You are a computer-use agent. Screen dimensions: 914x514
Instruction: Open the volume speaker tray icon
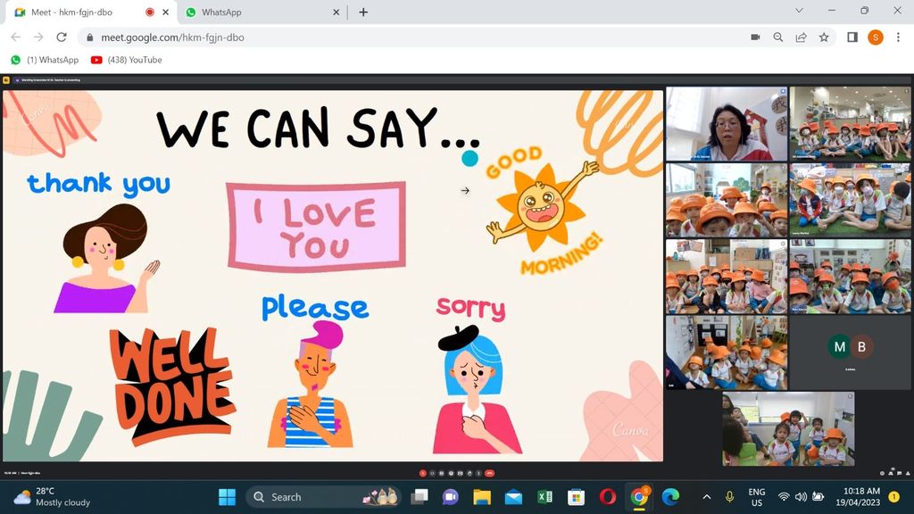801,497
